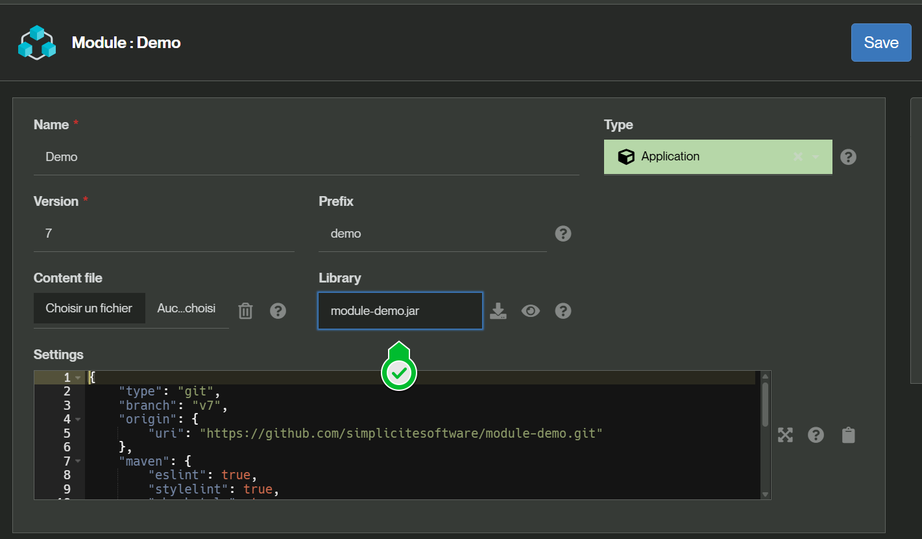
Task: Collapse code fold arrow on line 4
Action: [78, 420]
